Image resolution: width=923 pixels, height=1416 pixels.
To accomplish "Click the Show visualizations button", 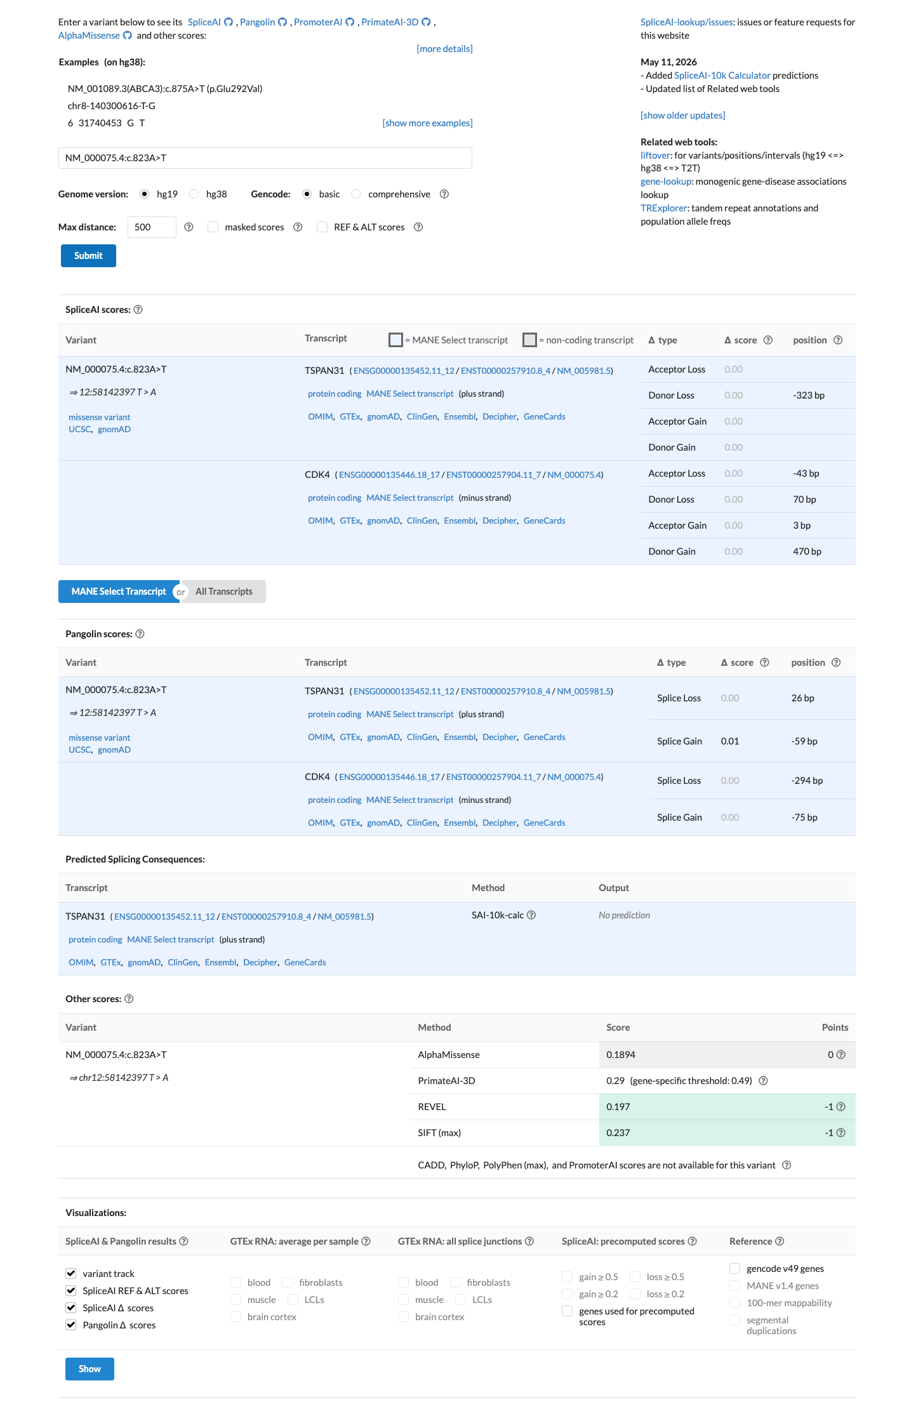I will click(90, 1369).
